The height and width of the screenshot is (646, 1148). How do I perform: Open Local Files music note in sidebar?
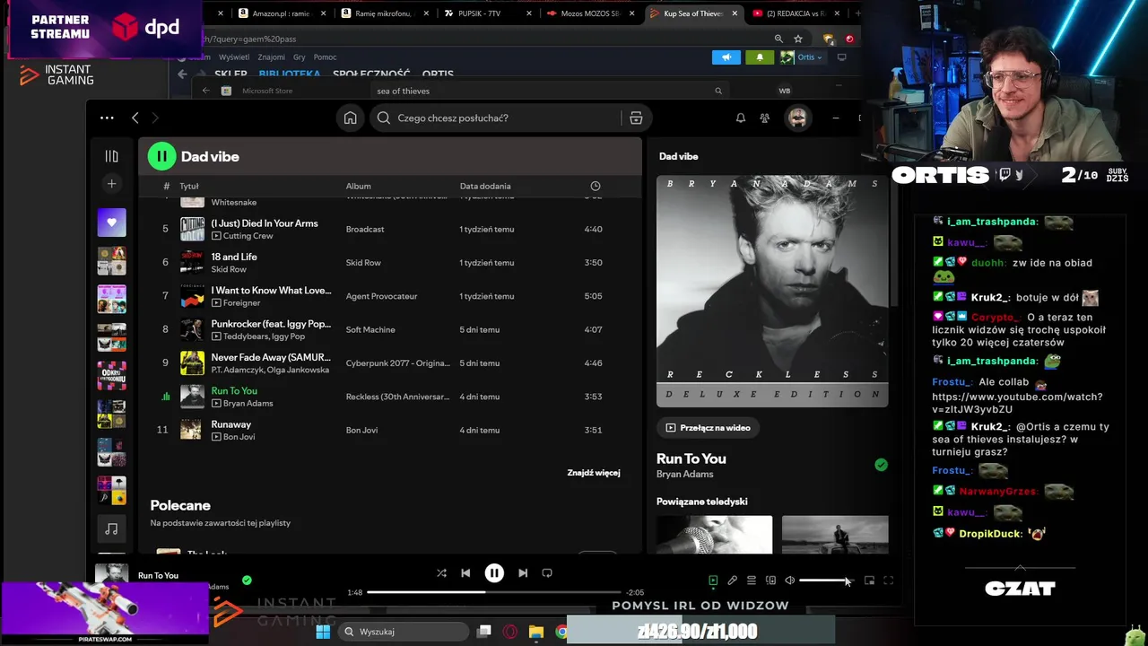pos(111,529)
